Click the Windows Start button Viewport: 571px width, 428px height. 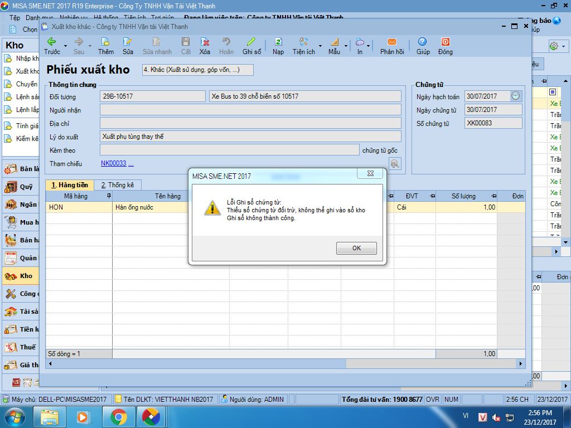click(x=15, y=417)
